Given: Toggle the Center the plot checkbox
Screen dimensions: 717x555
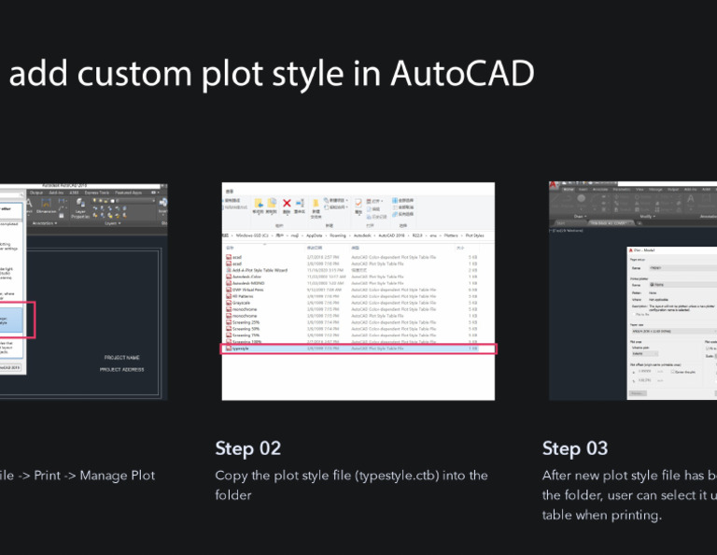Looking at the screenshot, I should pos(672,372).
